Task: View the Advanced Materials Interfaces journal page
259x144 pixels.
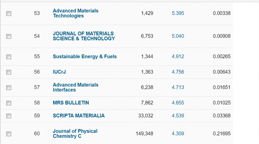Action: pyautogui.click(x=75, y=87)
